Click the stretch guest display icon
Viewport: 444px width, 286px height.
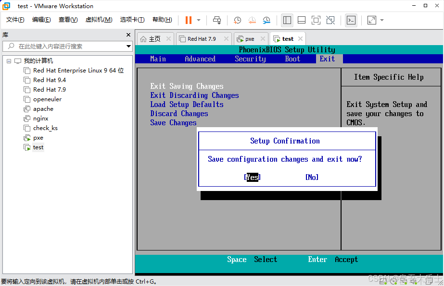point(372,20)
